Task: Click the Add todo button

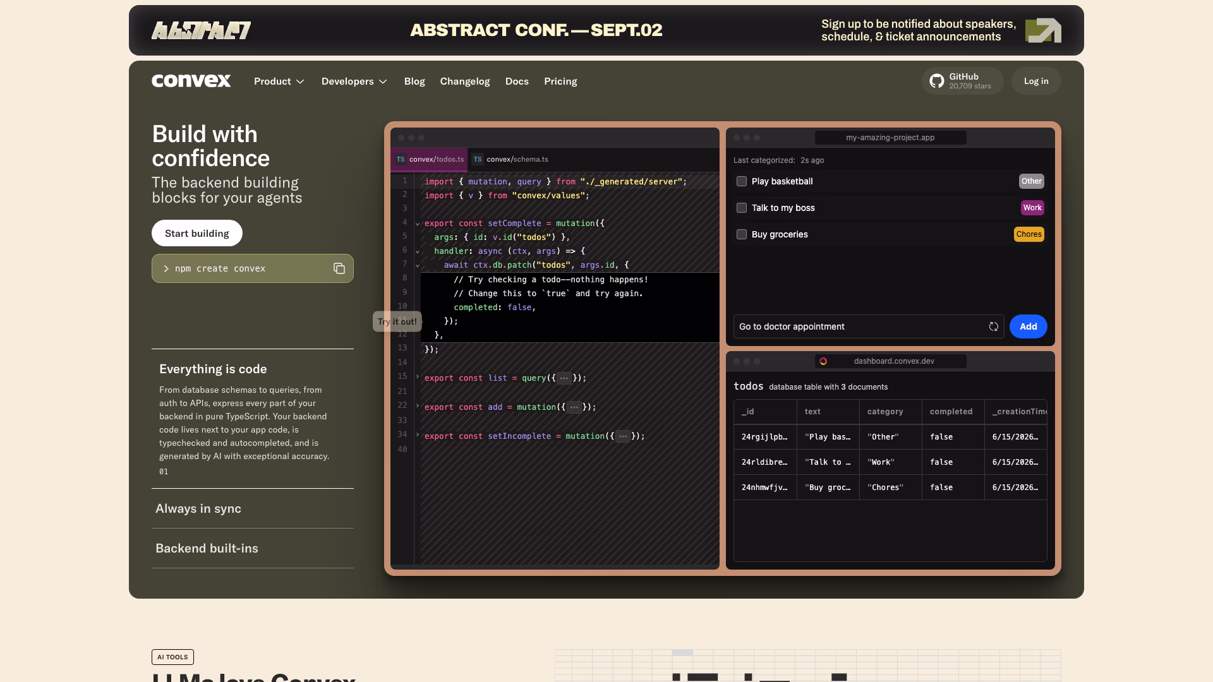Action: (1029, 326)
